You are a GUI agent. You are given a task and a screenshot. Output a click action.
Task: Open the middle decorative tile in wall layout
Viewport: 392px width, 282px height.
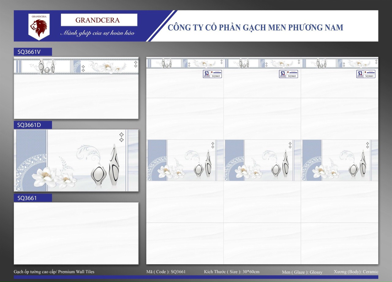tap(262, 160)
